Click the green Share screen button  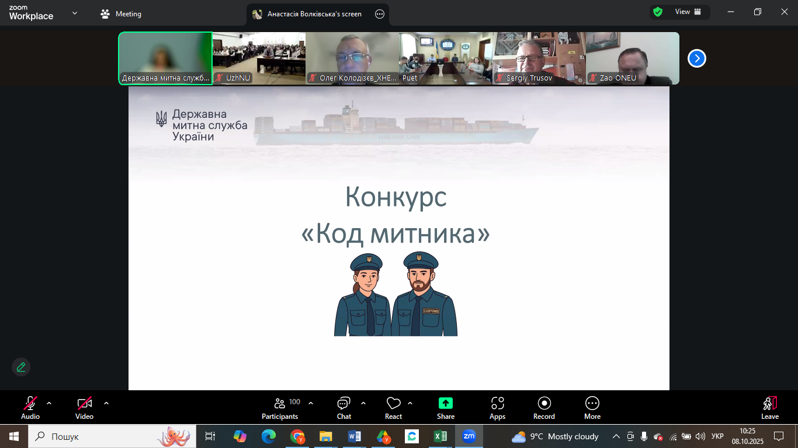[x=445, y=407]
